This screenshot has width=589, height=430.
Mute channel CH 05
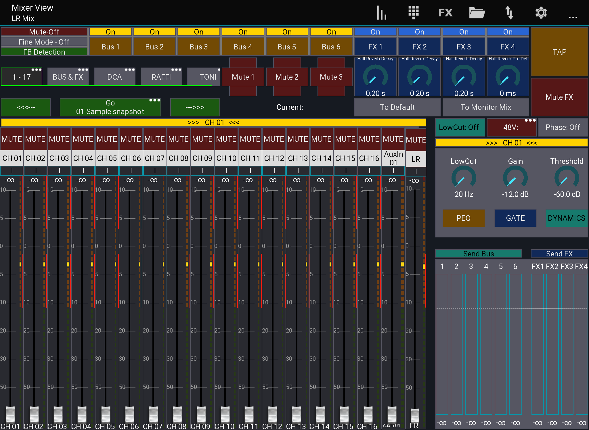point(107,139)
